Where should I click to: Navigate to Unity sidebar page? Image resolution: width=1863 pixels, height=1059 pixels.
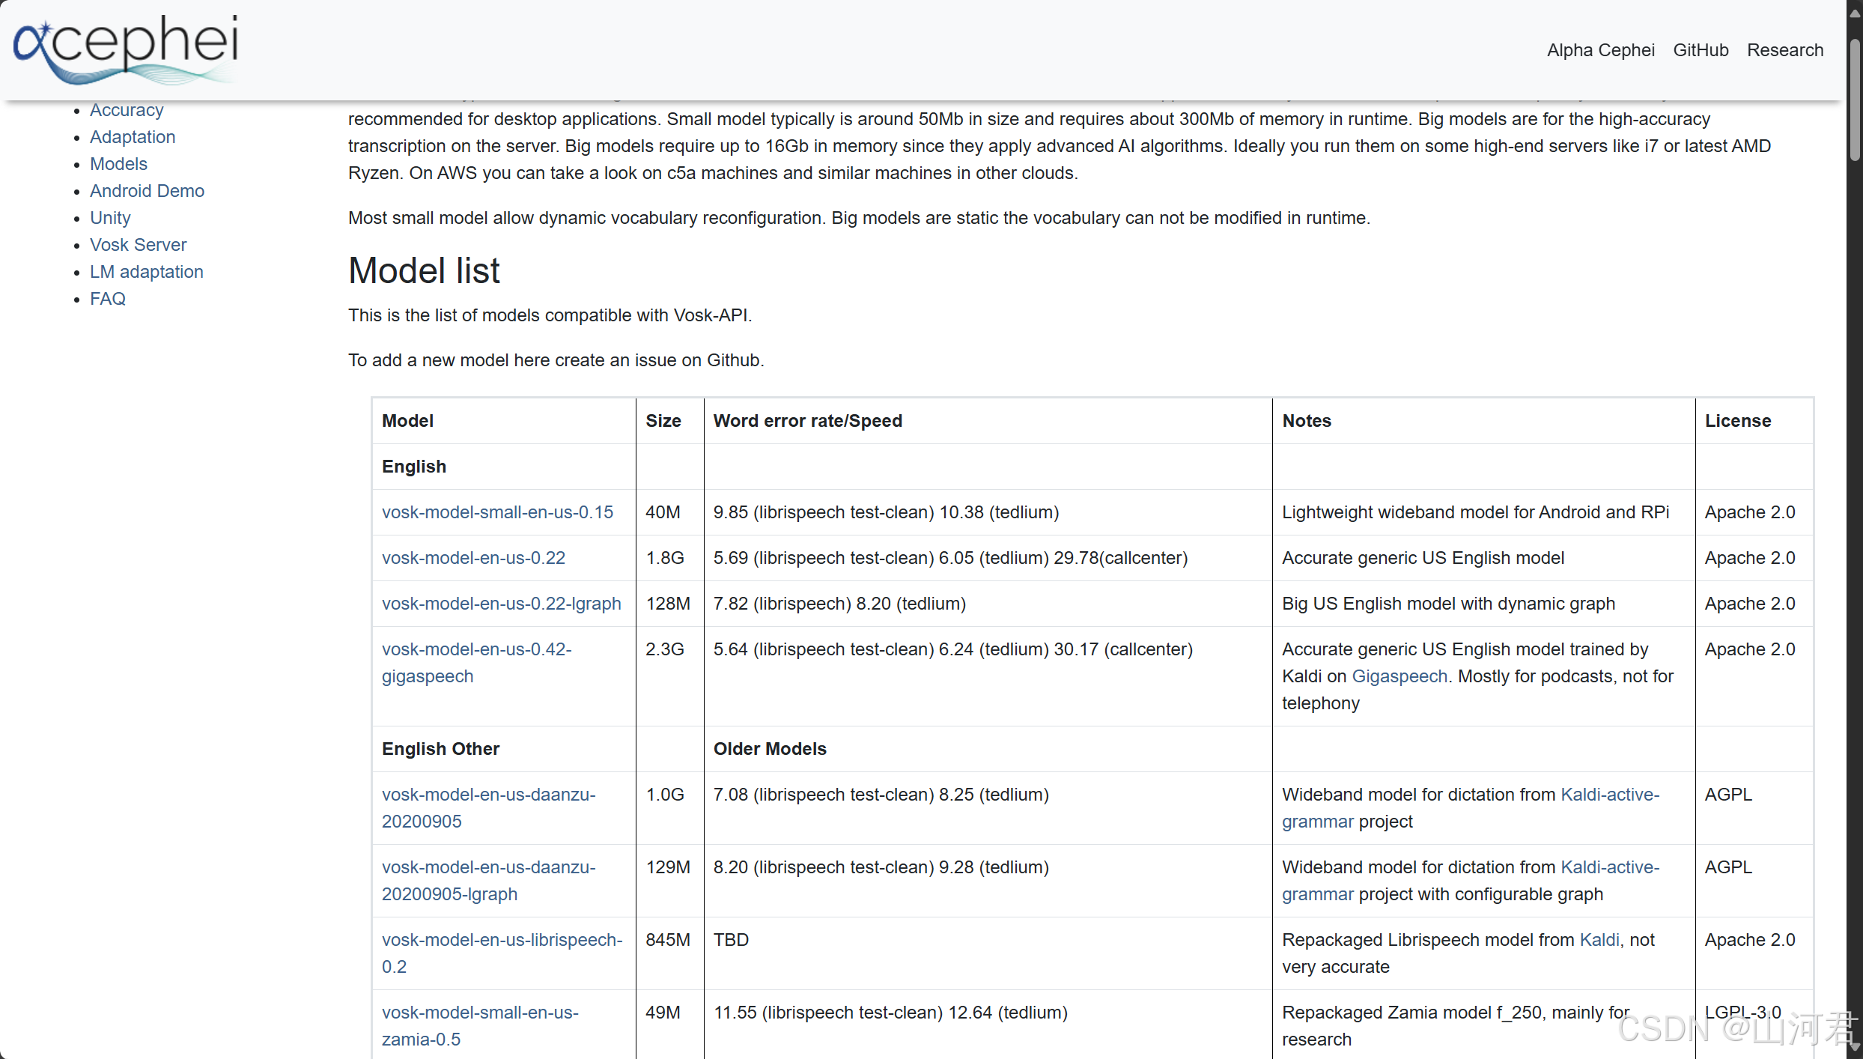tap(110, 218)
